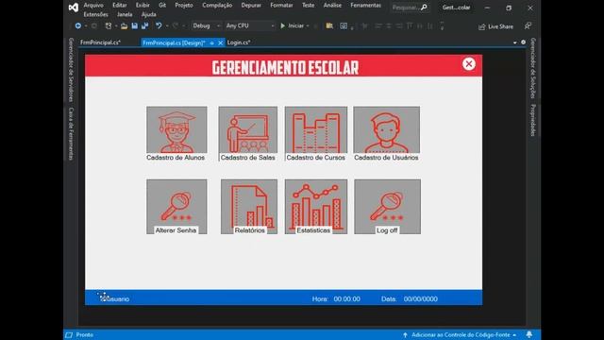
Task: Click the save all icon
Action: pyautogui.click(x=144, y=25)
